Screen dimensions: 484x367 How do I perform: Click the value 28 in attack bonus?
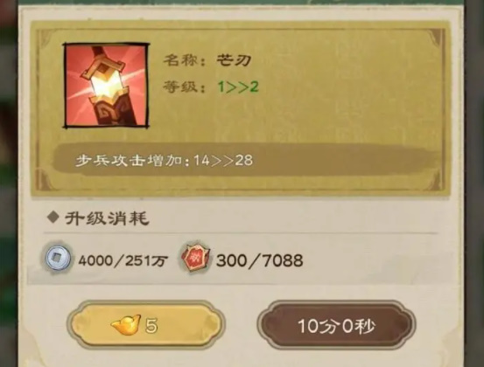(244, 160)
